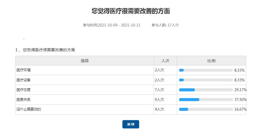Click the page title 您觉得医疗很需要改善的方面
Viewport: 261px width, 134px height.
(x=131, y=11)
